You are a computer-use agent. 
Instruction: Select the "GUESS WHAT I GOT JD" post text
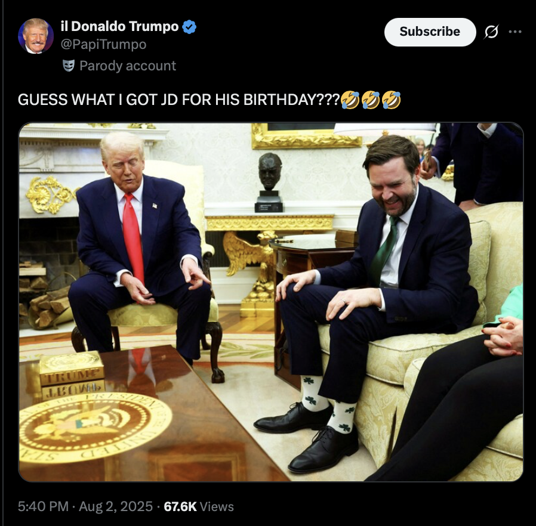coord(179,100)
